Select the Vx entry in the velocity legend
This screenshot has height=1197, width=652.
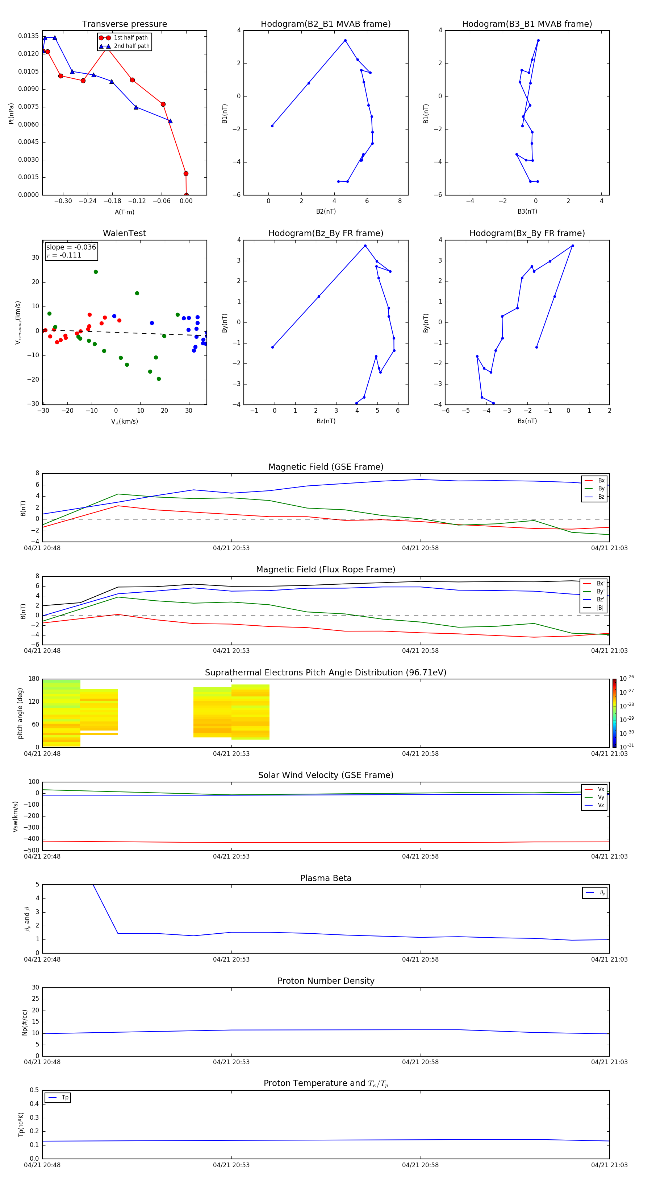click(595, 789)
